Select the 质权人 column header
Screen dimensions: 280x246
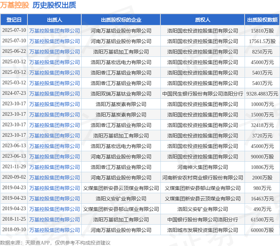[202, 20]
